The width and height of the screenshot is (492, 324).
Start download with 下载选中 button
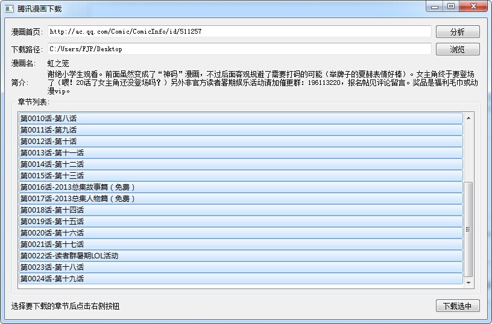coord(458,306)
